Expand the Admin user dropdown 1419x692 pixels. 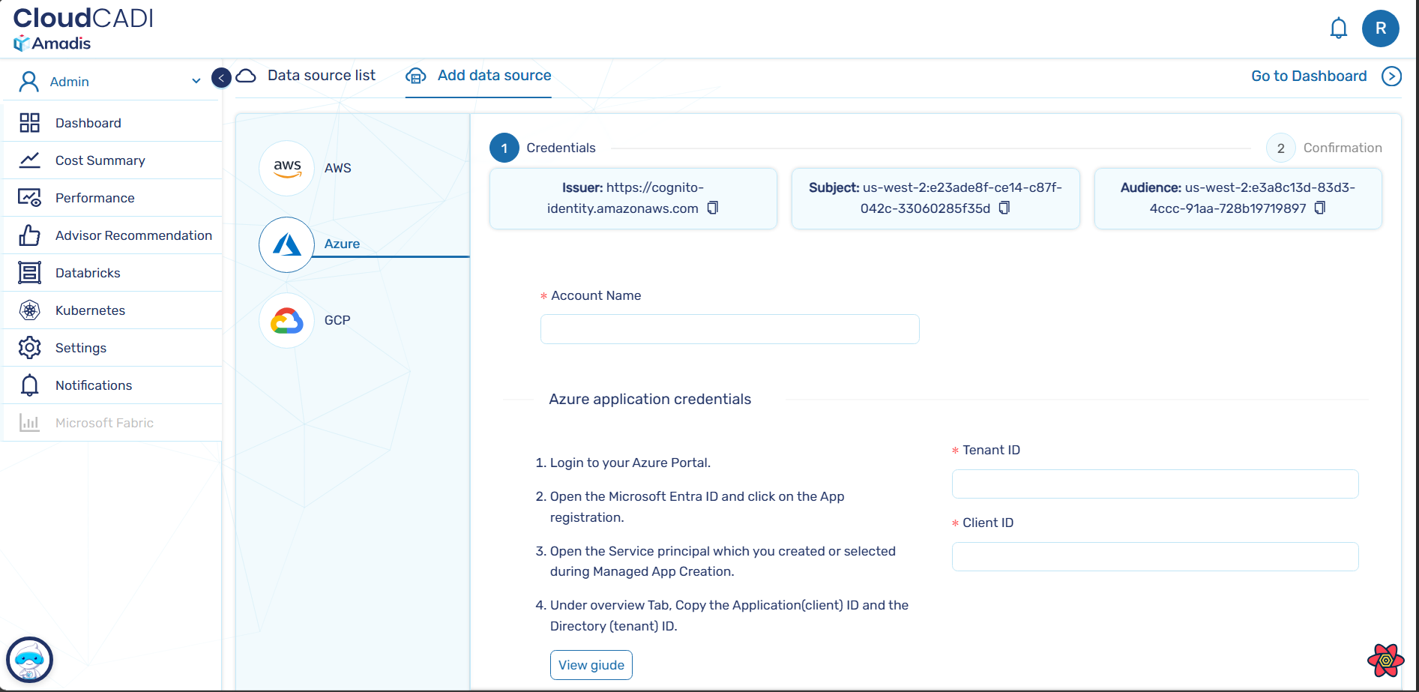[x=196, y=81]
